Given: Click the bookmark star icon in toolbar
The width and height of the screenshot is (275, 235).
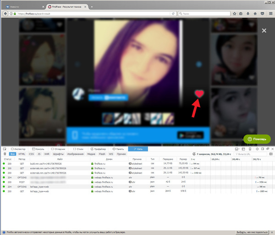Looking at the screenshot, I should click(233, 14).
